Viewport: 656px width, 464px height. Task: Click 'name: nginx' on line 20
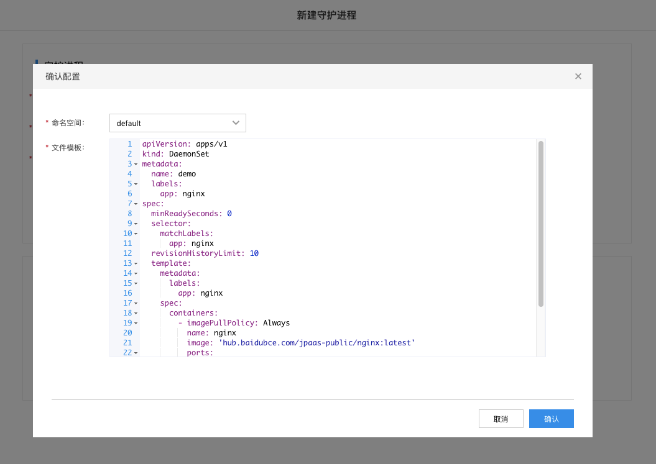click(211, 333)
